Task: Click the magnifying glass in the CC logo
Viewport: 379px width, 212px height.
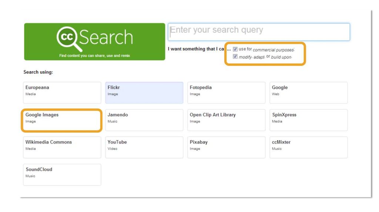Action: pyautogui.click(x=68, y=39)
